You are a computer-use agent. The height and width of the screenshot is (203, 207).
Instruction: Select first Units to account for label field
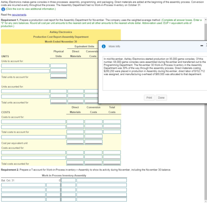(26, 66)
